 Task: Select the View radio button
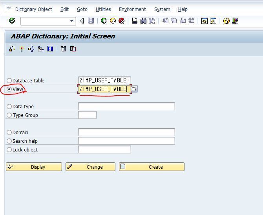[x=9, y=89]
